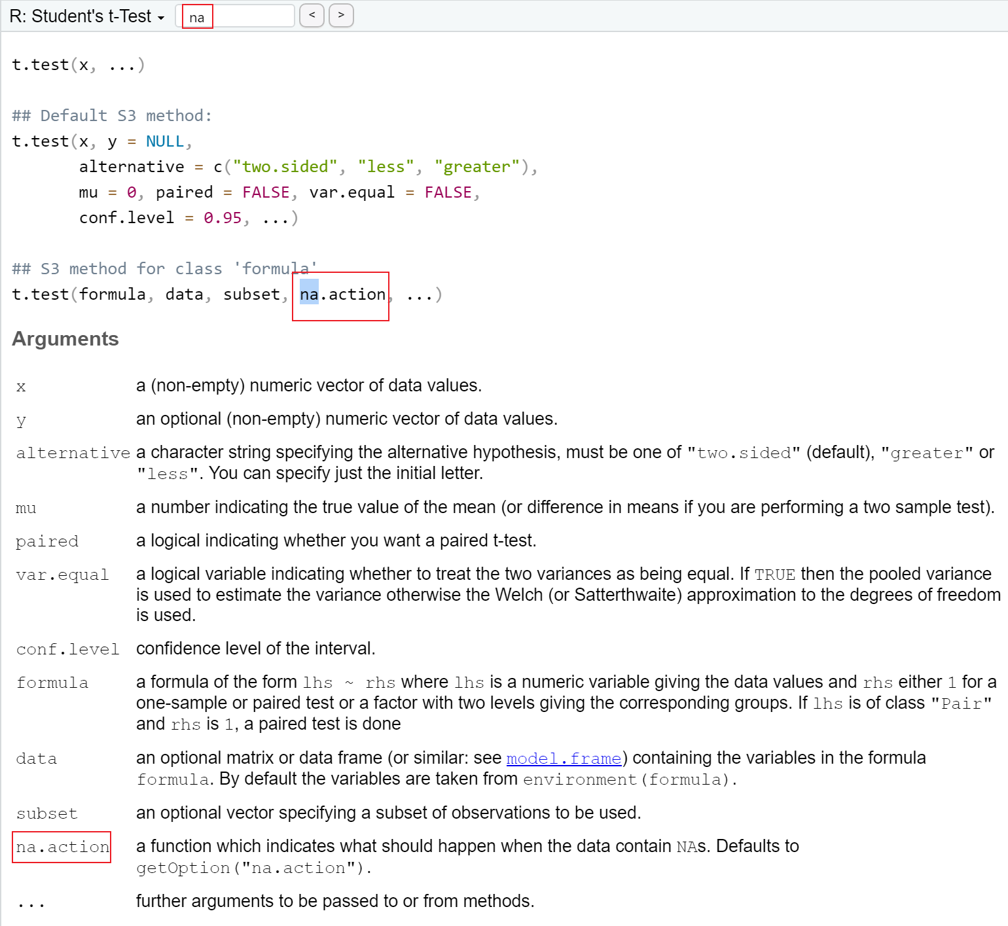Click the search field containing "na"
Image resolution: width=1008 pixels, height=926 pixels.
[x=236, y=16]
